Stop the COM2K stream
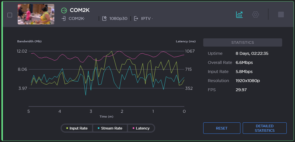 coord(281,14)
